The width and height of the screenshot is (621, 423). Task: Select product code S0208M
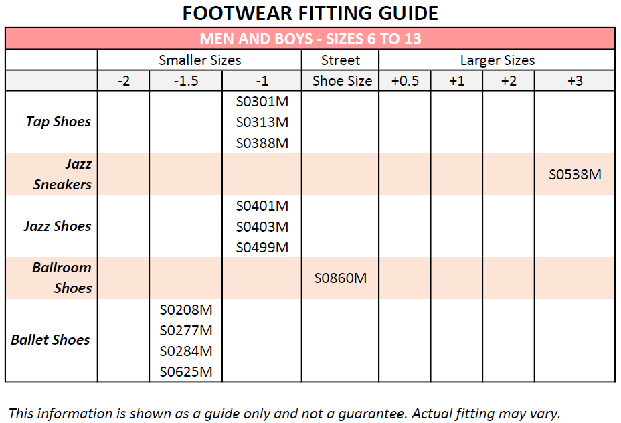coord(185,310)
